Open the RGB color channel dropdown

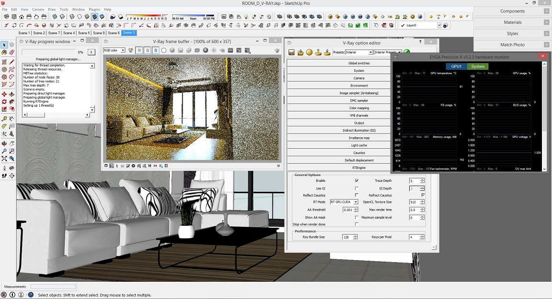pos(114,50)
